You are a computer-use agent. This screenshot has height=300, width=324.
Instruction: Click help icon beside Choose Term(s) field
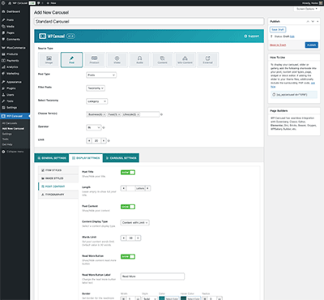[161, 114]
